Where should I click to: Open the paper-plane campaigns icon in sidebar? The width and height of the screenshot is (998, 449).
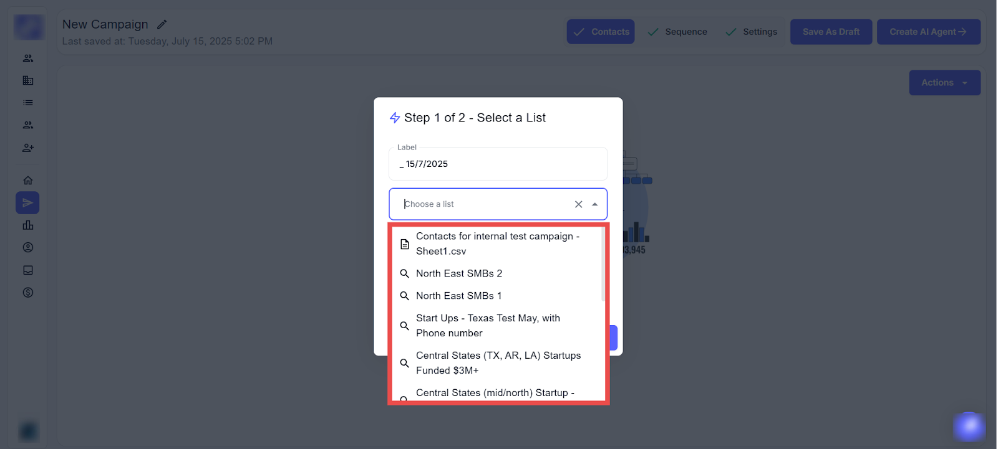[27, 203]
